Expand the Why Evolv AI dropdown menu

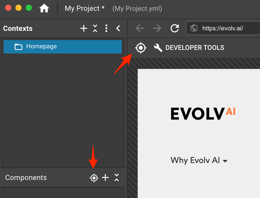pyautogui.click(x=199, y=160)
